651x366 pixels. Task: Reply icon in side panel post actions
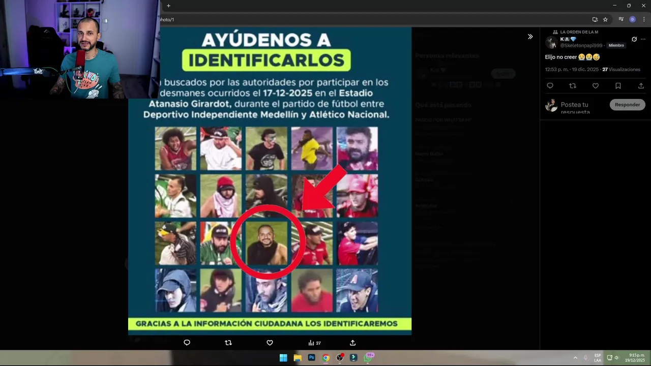(x=550, y=86)
